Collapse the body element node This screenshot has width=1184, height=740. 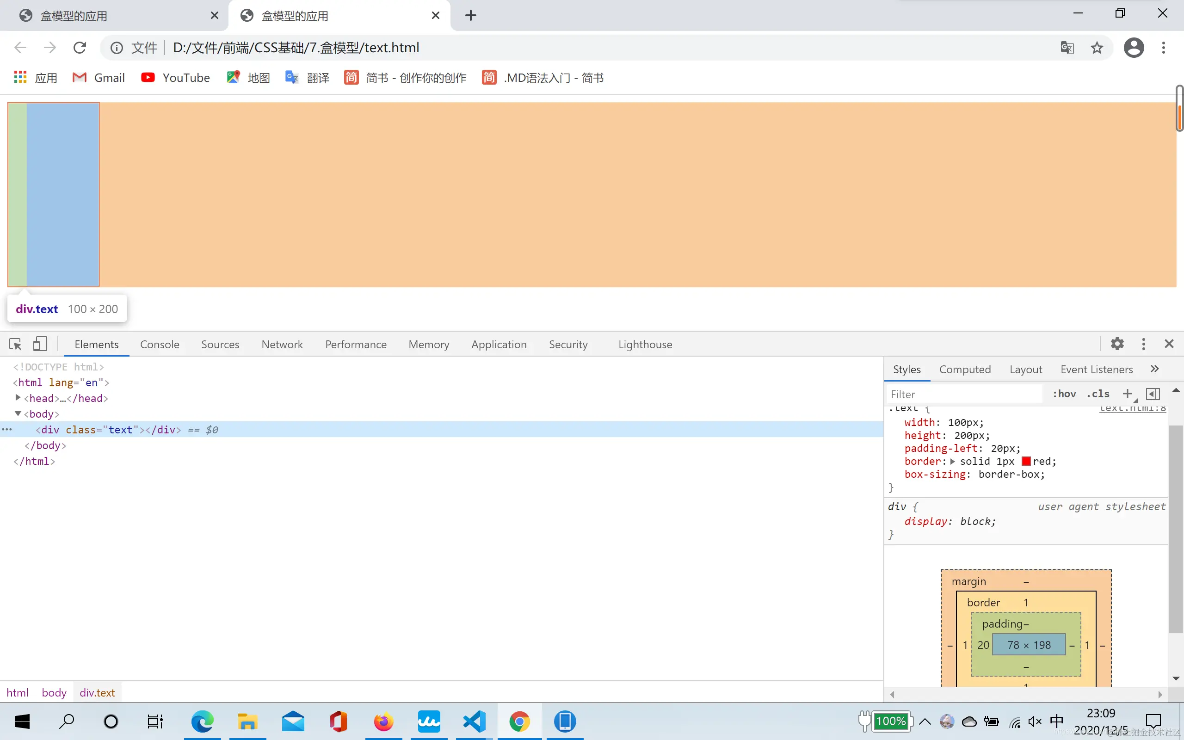pyautogui.click(x=18, y=413)
